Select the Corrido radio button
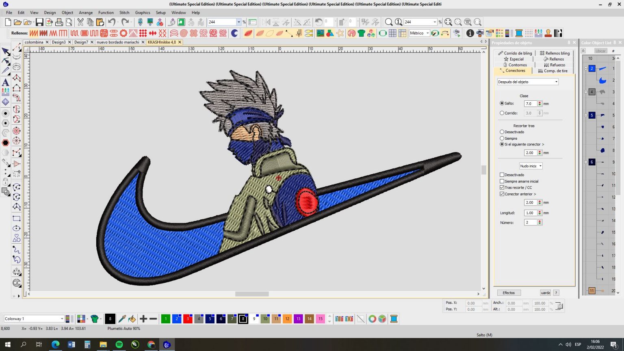Viewport: 624px width, 351px height. pyautogui.click(x=502, y=113)
